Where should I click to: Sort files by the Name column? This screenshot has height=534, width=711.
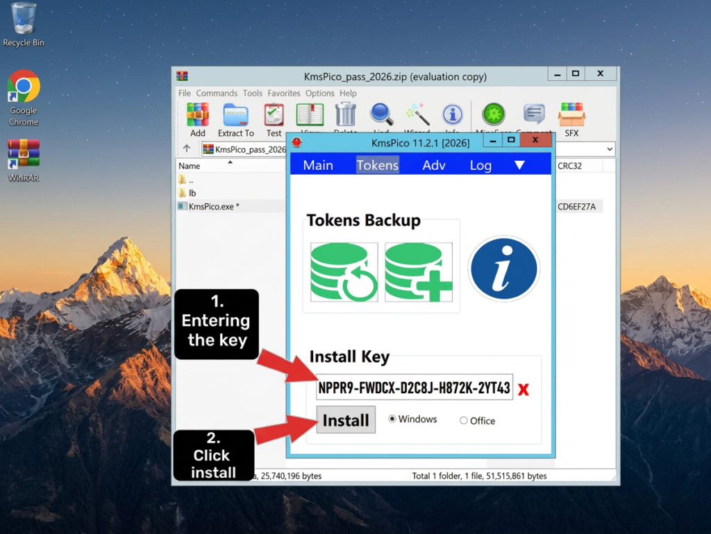[x=231, y=166]
